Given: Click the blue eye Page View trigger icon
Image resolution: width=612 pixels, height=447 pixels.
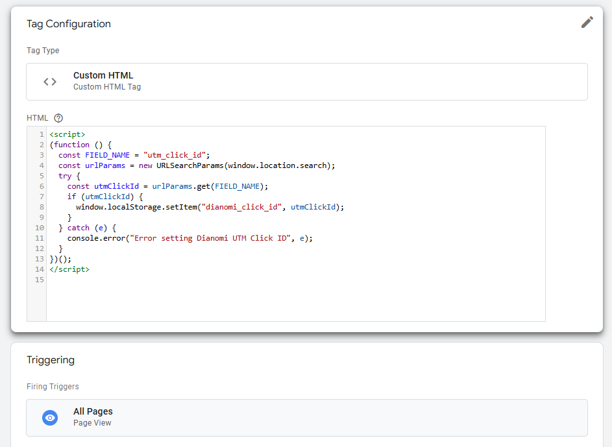Looking at the screenshot, I should click(50, 418).
